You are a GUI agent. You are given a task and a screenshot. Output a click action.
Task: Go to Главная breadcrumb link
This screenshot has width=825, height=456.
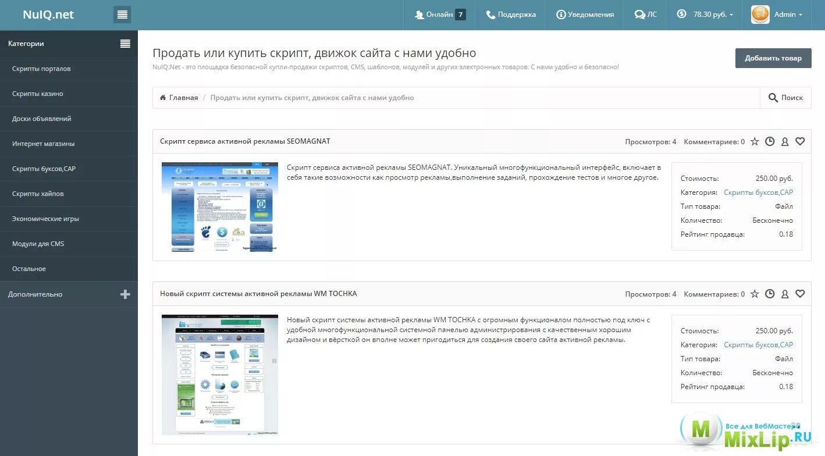(x=183, y=98)
